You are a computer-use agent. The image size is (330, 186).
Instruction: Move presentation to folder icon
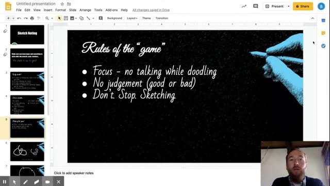69,4
